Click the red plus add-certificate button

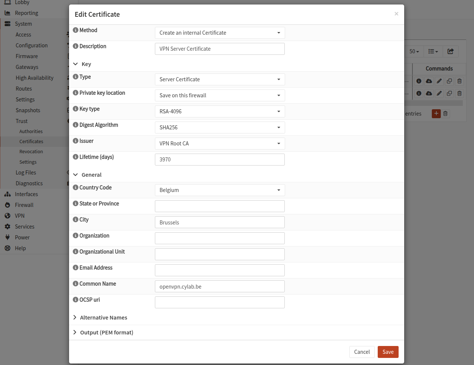(436, 114)
